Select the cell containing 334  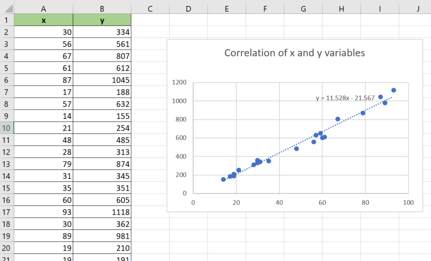click(x=102, y=32)
